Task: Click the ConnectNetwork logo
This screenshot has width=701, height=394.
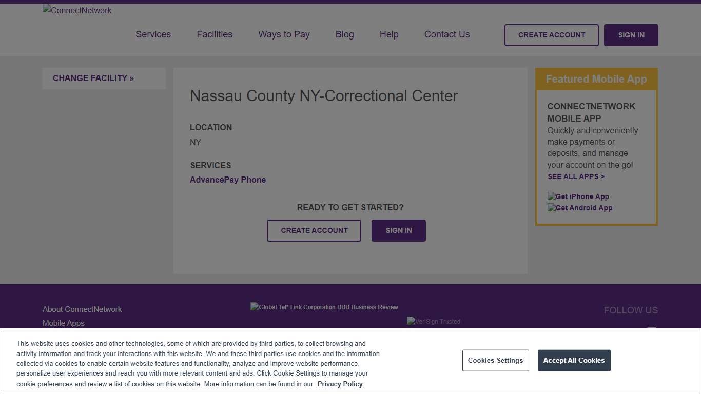Action: 76,10
